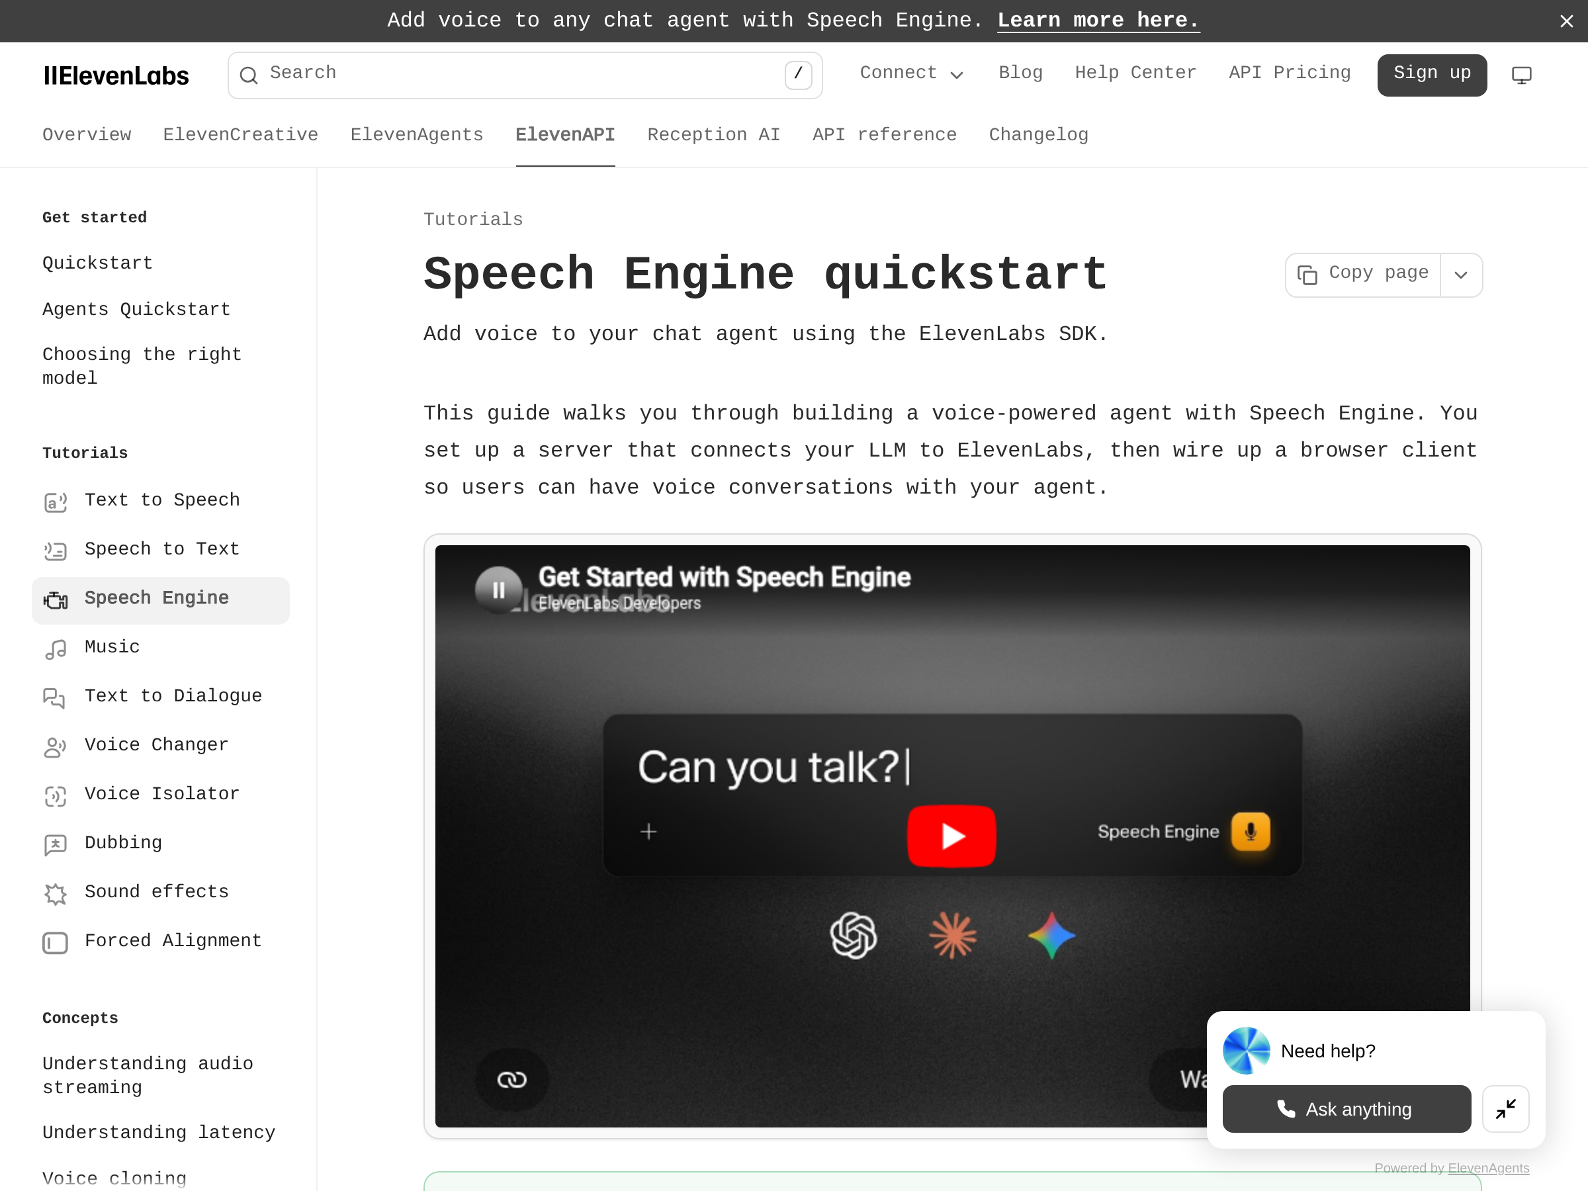
Task: Click the Voice Isolator icon
Action: click(x=56, y=796)
